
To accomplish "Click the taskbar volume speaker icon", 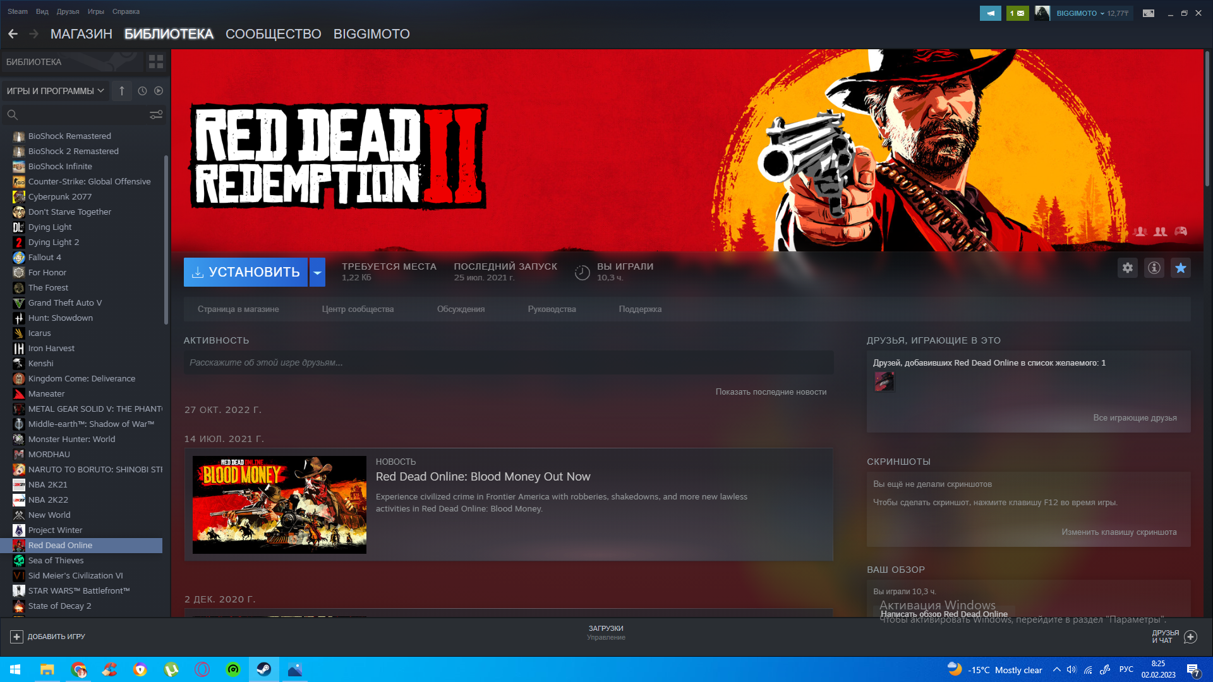I will pyautogui.click(x=1071, y=670).
